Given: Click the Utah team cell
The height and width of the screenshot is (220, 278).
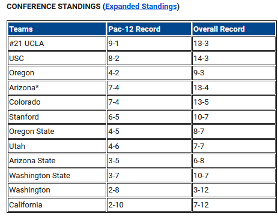Looking at the screenshot, I should click(57, 146).
